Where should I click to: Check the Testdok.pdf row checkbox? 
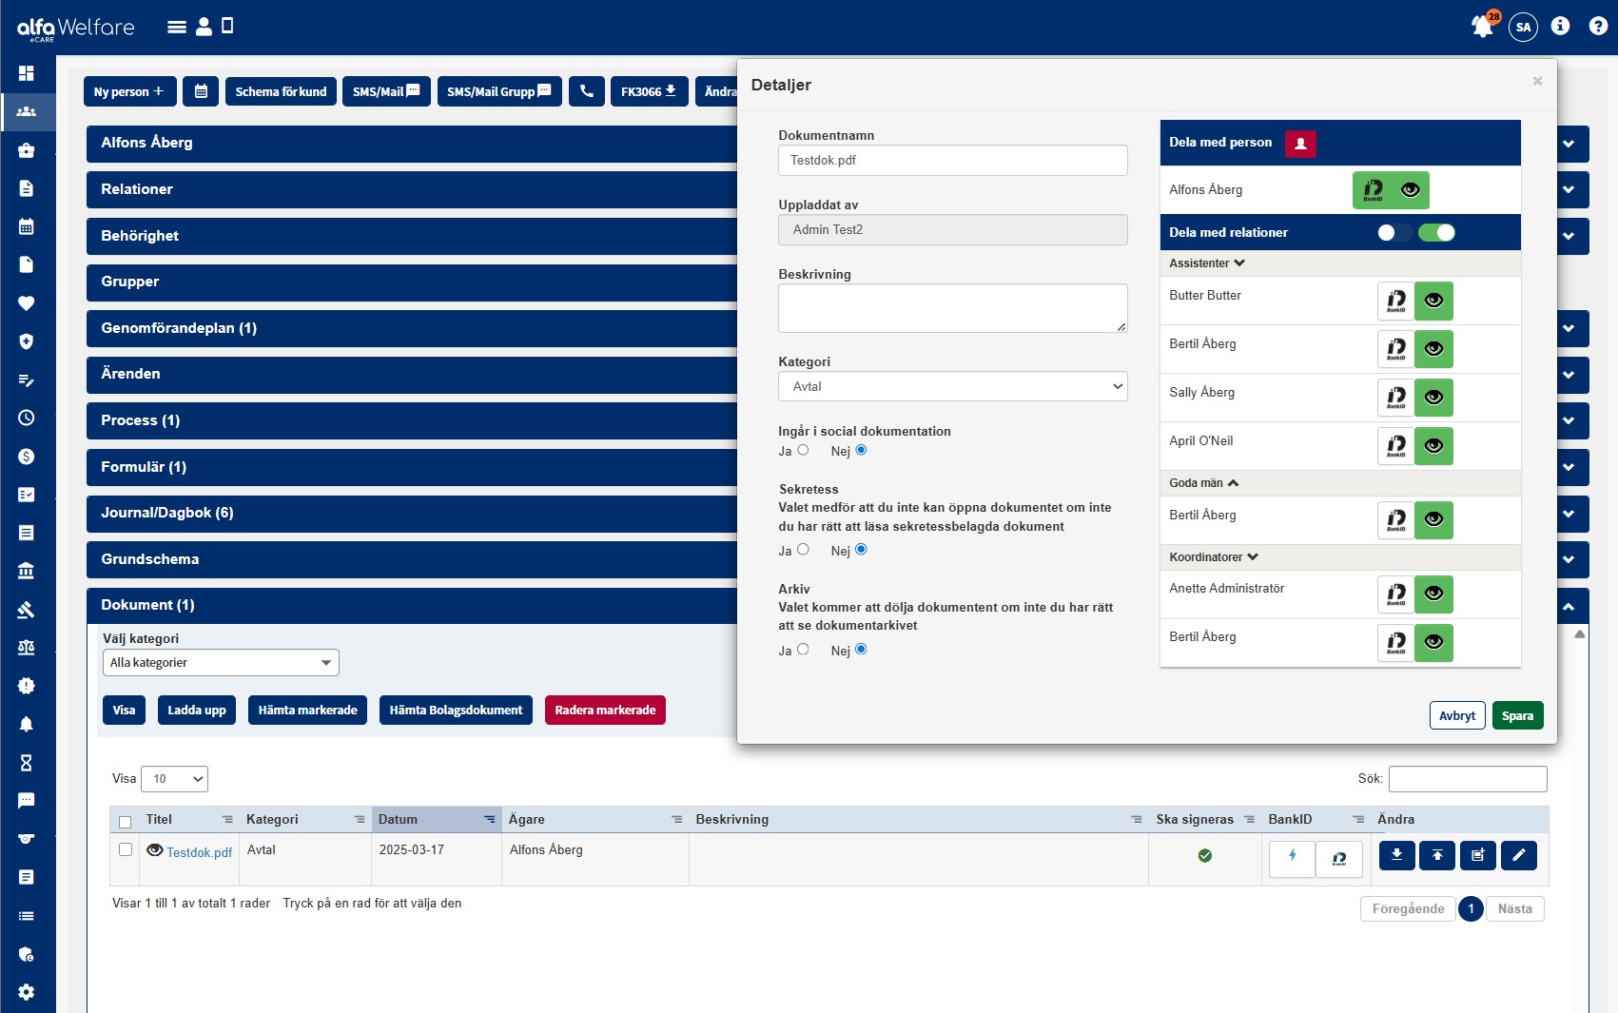point(126,849)
